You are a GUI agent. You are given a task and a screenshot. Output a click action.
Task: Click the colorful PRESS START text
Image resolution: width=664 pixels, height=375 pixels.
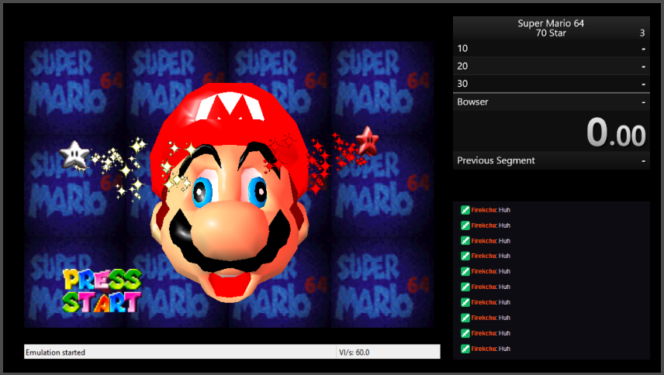tap(102, 291)
